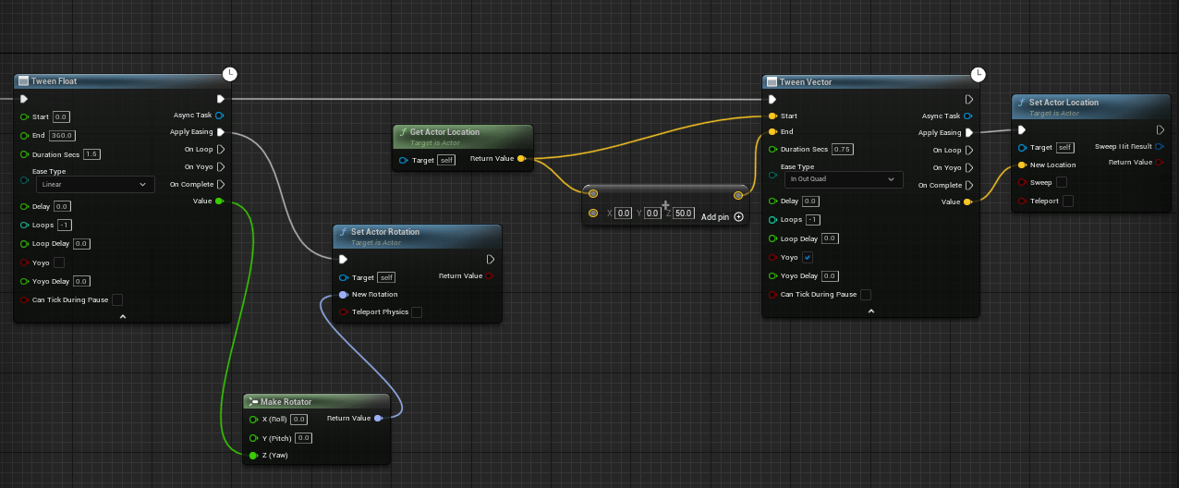Click Make Rotator X (Roll) value field

[x=299, y=419]
